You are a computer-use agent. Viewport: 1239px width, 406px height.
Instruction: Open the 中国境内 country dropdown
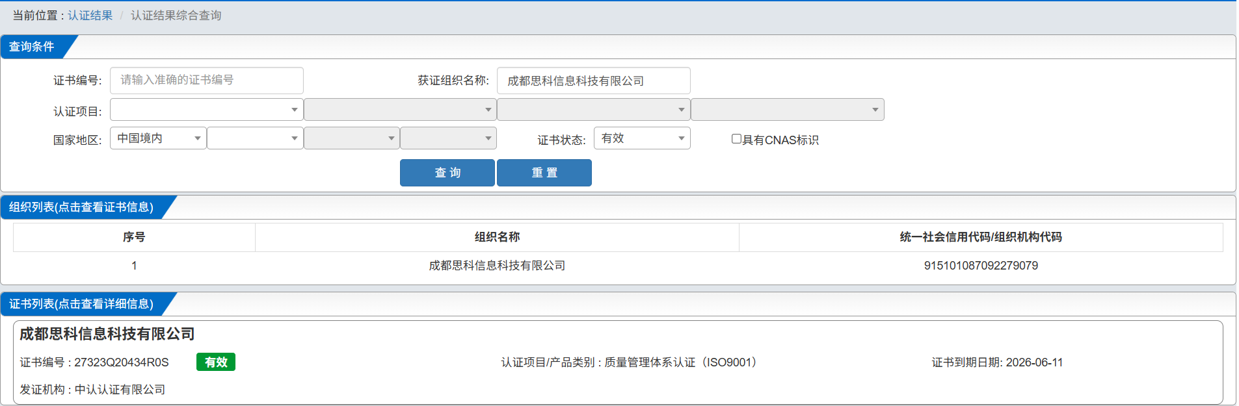click(x=158, y=138)
